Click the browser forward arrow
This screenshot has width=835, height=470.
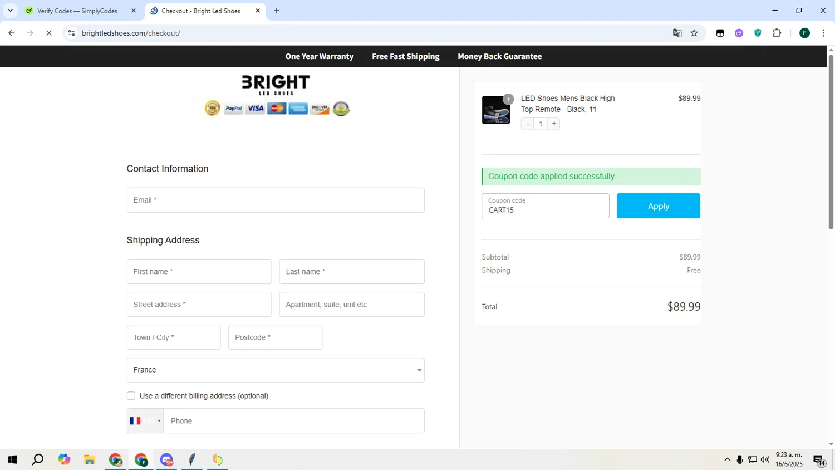pyautogui.click(x=30, y=33)
